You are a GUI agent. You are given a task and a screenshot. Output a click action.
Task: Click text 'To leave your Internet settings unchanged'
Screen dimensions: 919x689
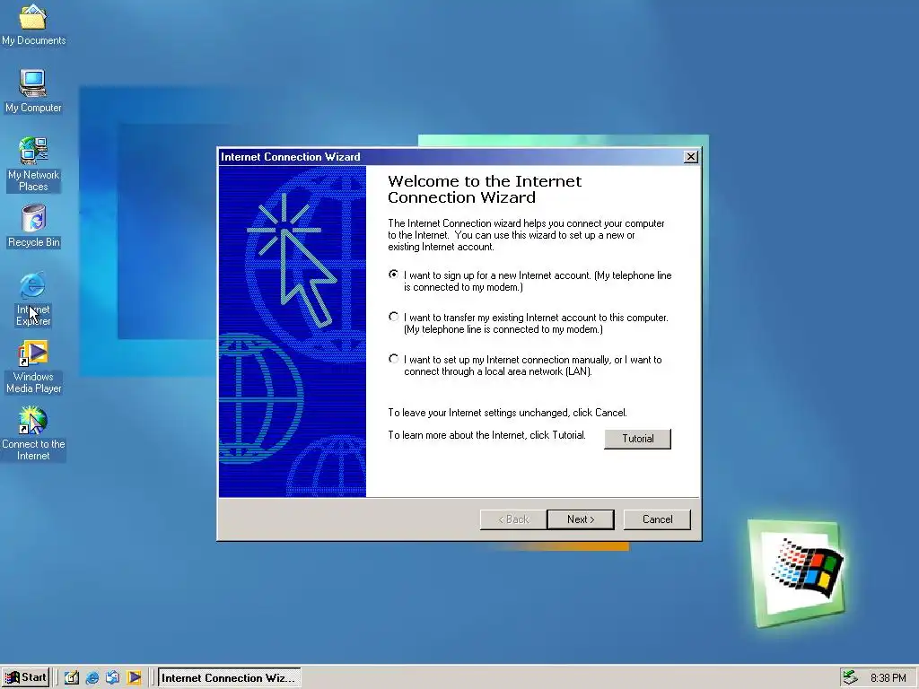point(477,413)
